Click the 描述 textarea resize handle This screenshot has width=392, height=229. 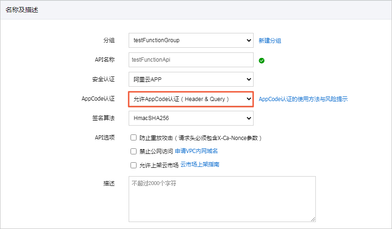[313, 219]
